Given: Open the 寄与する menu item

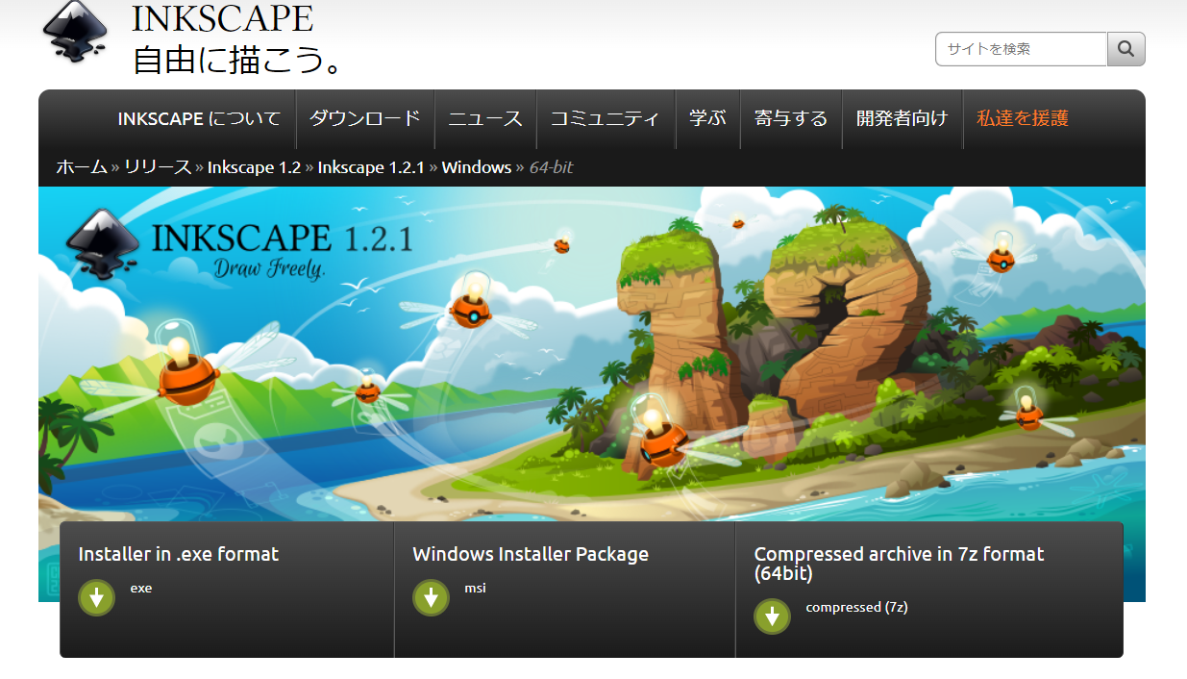Looking at the screenshot, I should pyautogui.click(x=791, y=119).
